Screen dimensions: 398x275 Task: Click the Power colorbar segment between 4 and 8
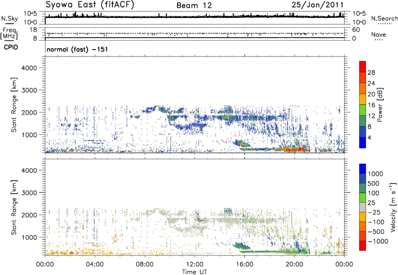363,132
